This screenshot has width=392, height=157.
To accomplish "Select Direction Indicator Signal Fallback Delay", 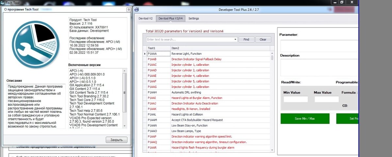I will [196, 59].
